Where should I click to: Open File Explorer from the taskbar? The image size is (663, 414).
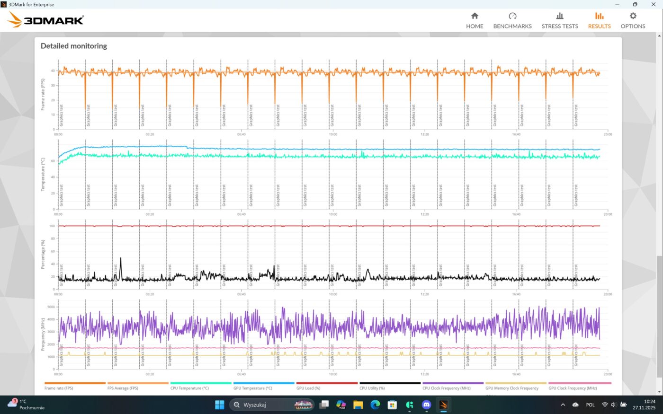pos(358,405)
